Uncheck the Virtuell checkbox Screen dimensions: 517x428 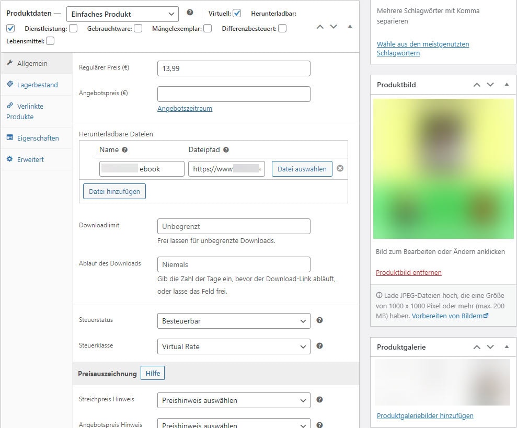[237, 13]
